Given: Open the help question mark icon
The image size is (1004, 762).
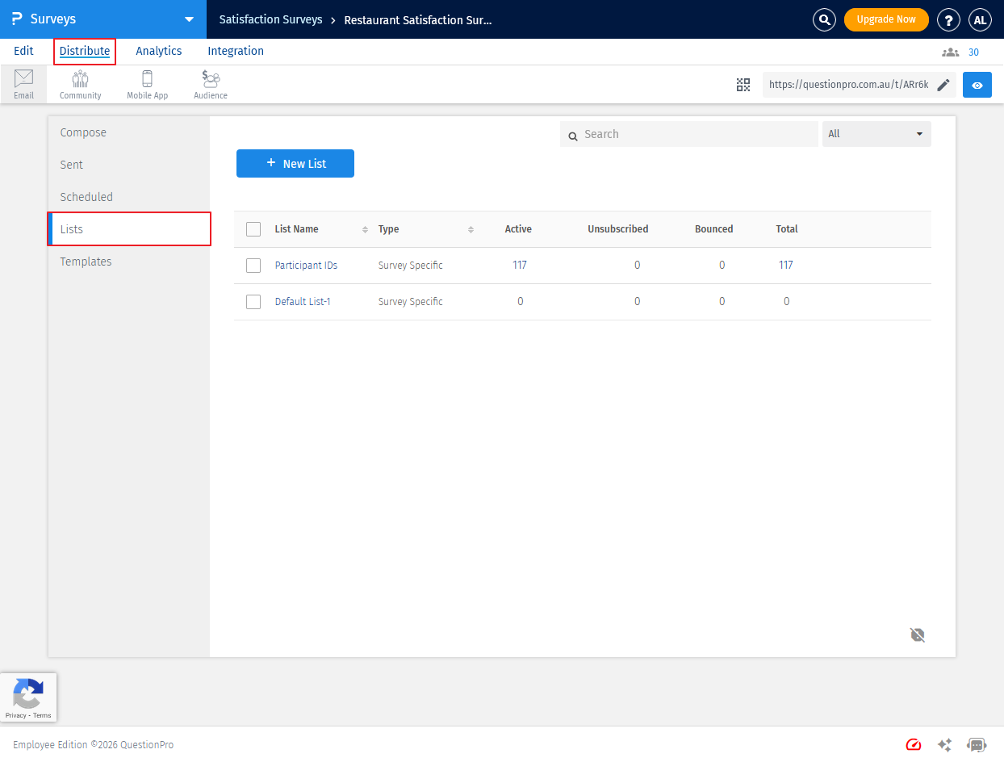Looking at the screenshot, I should [x=948, y=19].
